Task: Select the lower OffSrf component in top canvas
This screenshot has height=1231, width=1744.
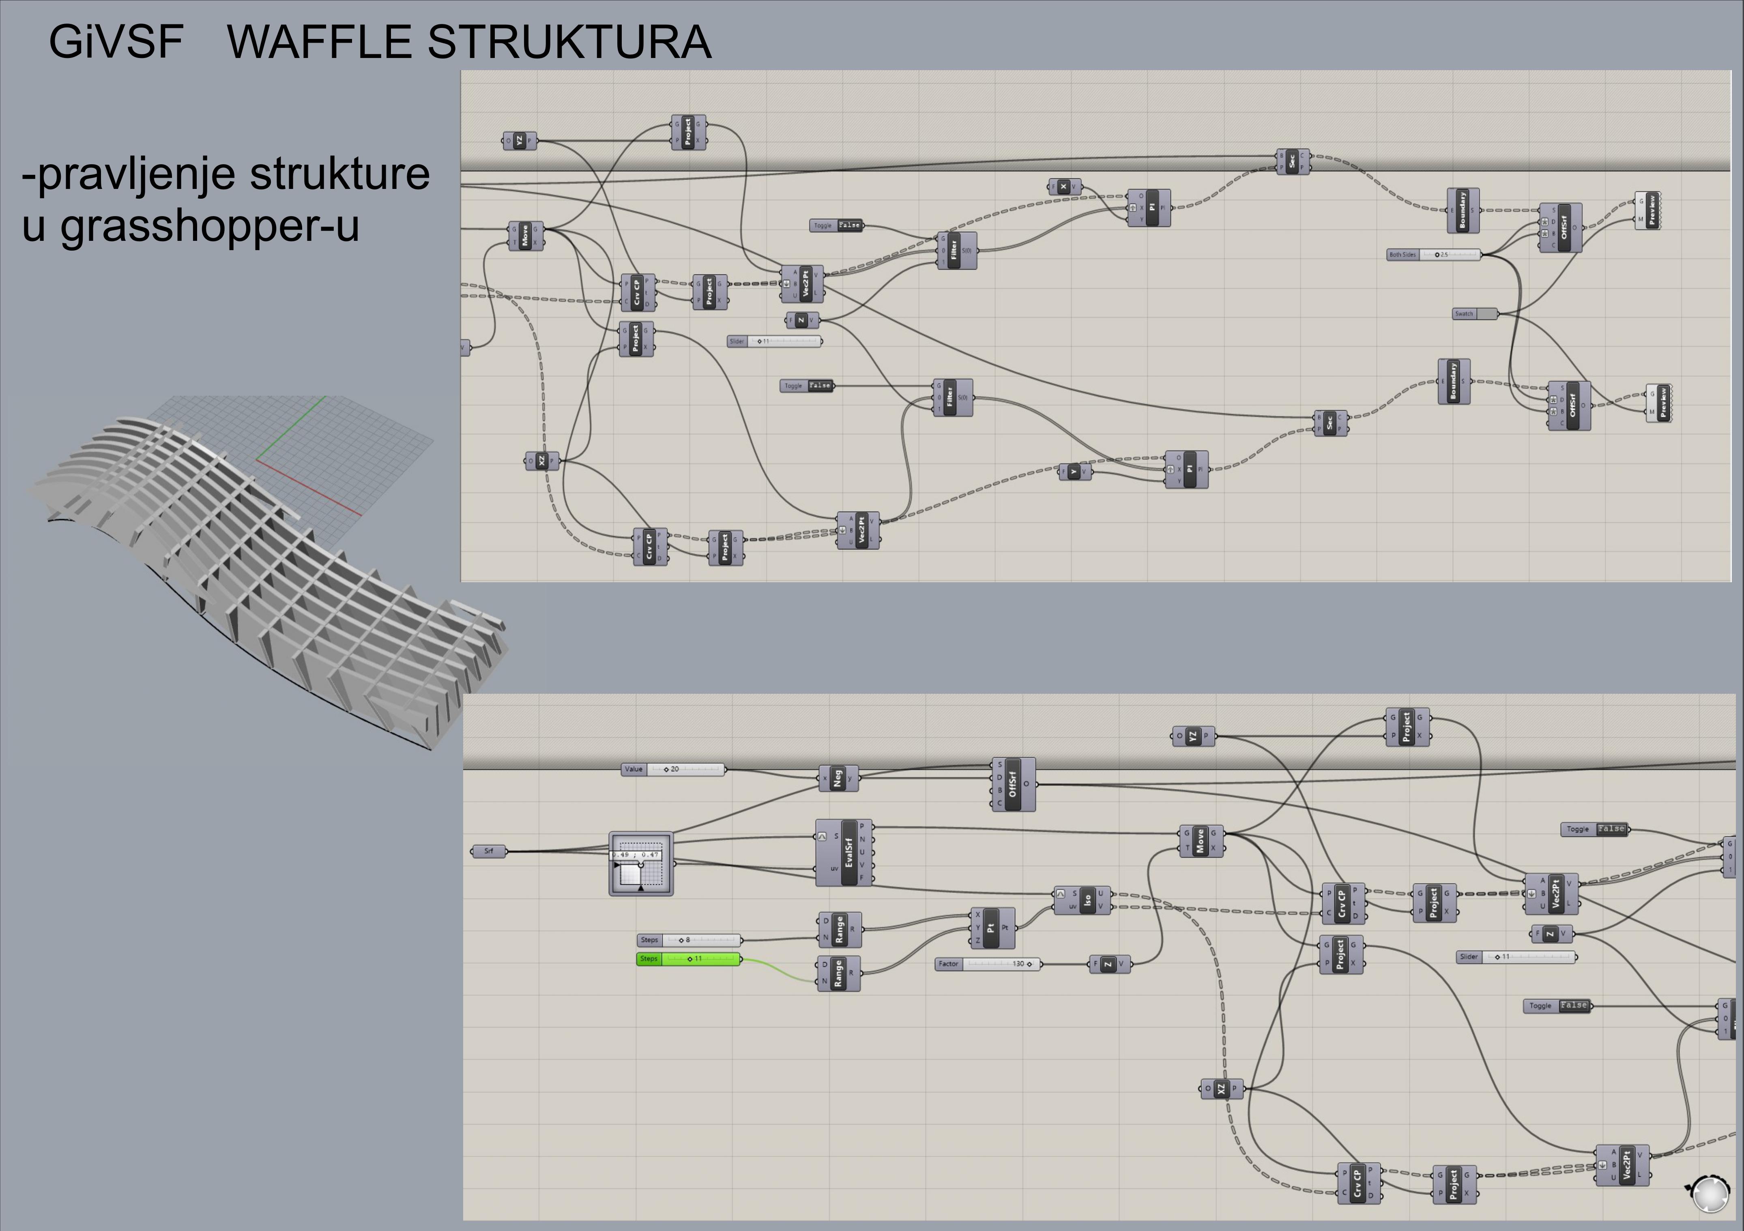Action: 1569,406
